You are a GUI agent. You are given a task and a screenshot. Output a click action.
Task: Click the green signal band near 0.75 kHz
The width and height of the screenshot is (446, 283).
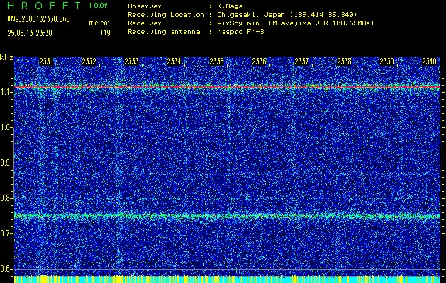227,216
